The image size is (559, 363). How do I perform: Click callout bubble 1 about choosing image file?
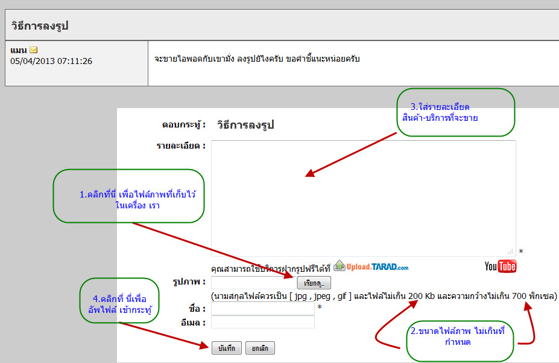[128, 196]
